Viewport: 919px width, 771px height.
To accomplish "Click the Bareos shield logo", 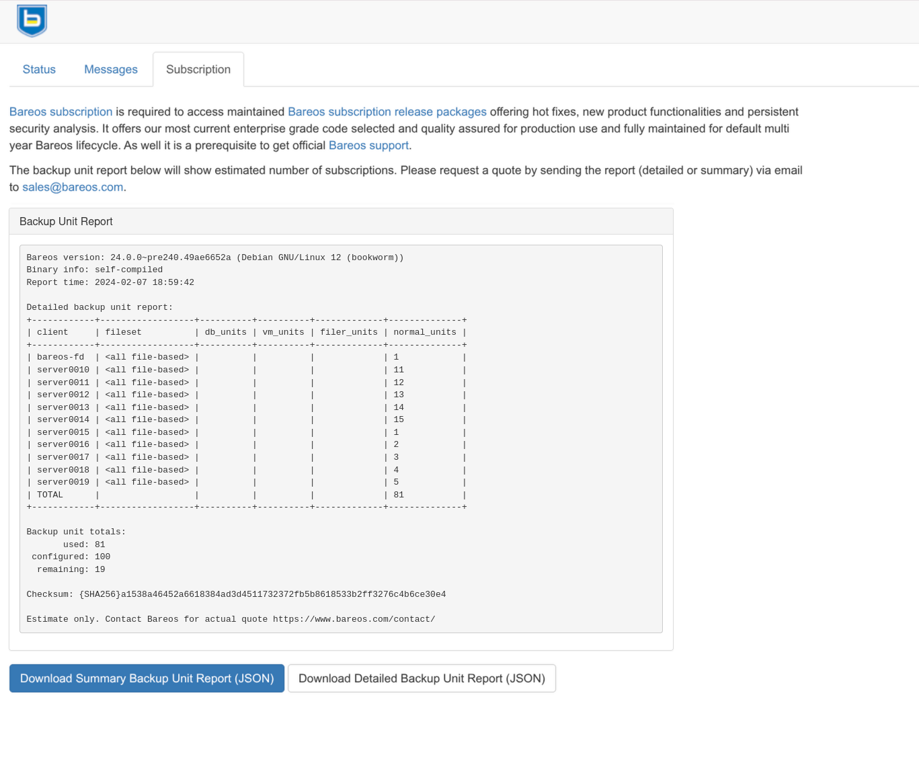I will coord(32,21).
